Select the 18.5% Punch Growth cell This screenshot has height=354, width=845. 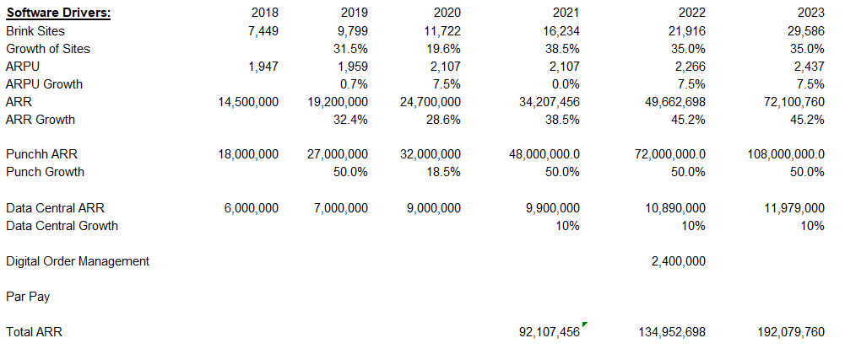pos(443,172)
